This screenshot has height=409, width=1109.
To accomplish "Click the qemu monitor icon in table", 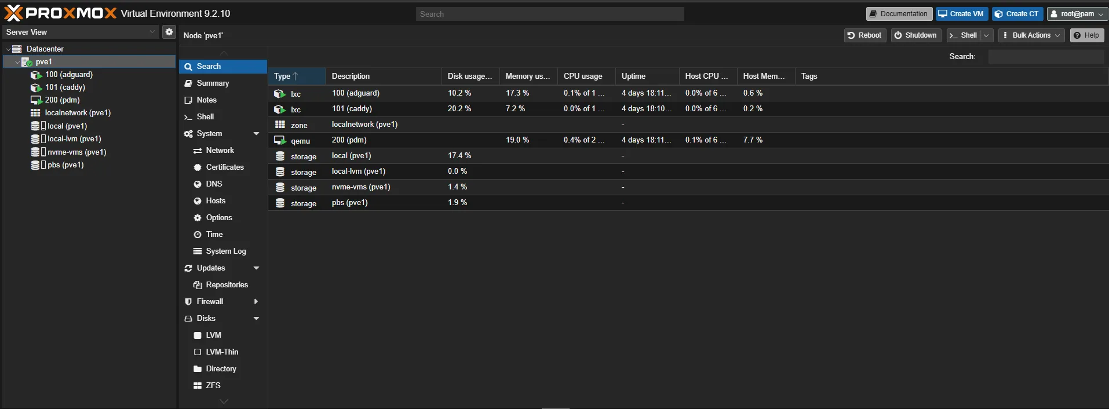I will click(x=280, y=140).
